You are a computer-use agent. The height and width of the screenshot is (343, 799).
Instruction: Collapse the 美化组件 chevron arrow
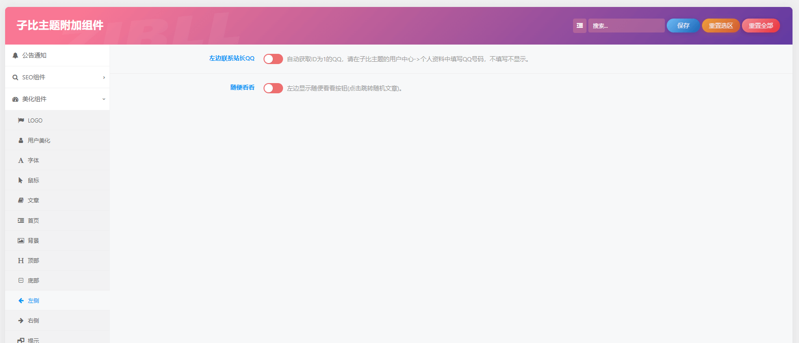tap(104, 99)
